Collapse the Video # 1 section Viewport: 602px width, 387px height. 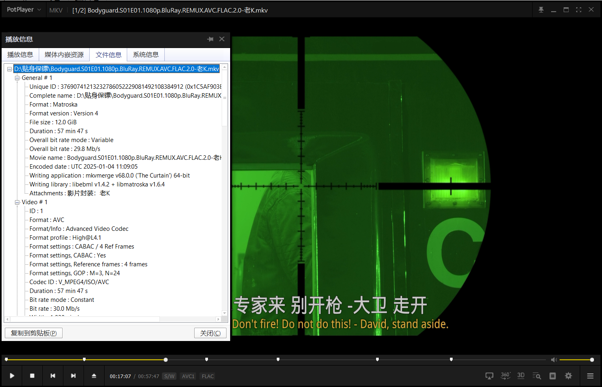point(17,202)
